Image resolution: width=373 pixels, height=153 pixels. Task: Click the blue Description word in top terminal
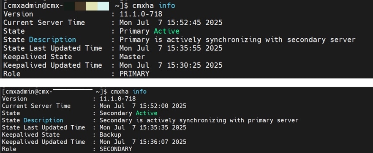52,40
